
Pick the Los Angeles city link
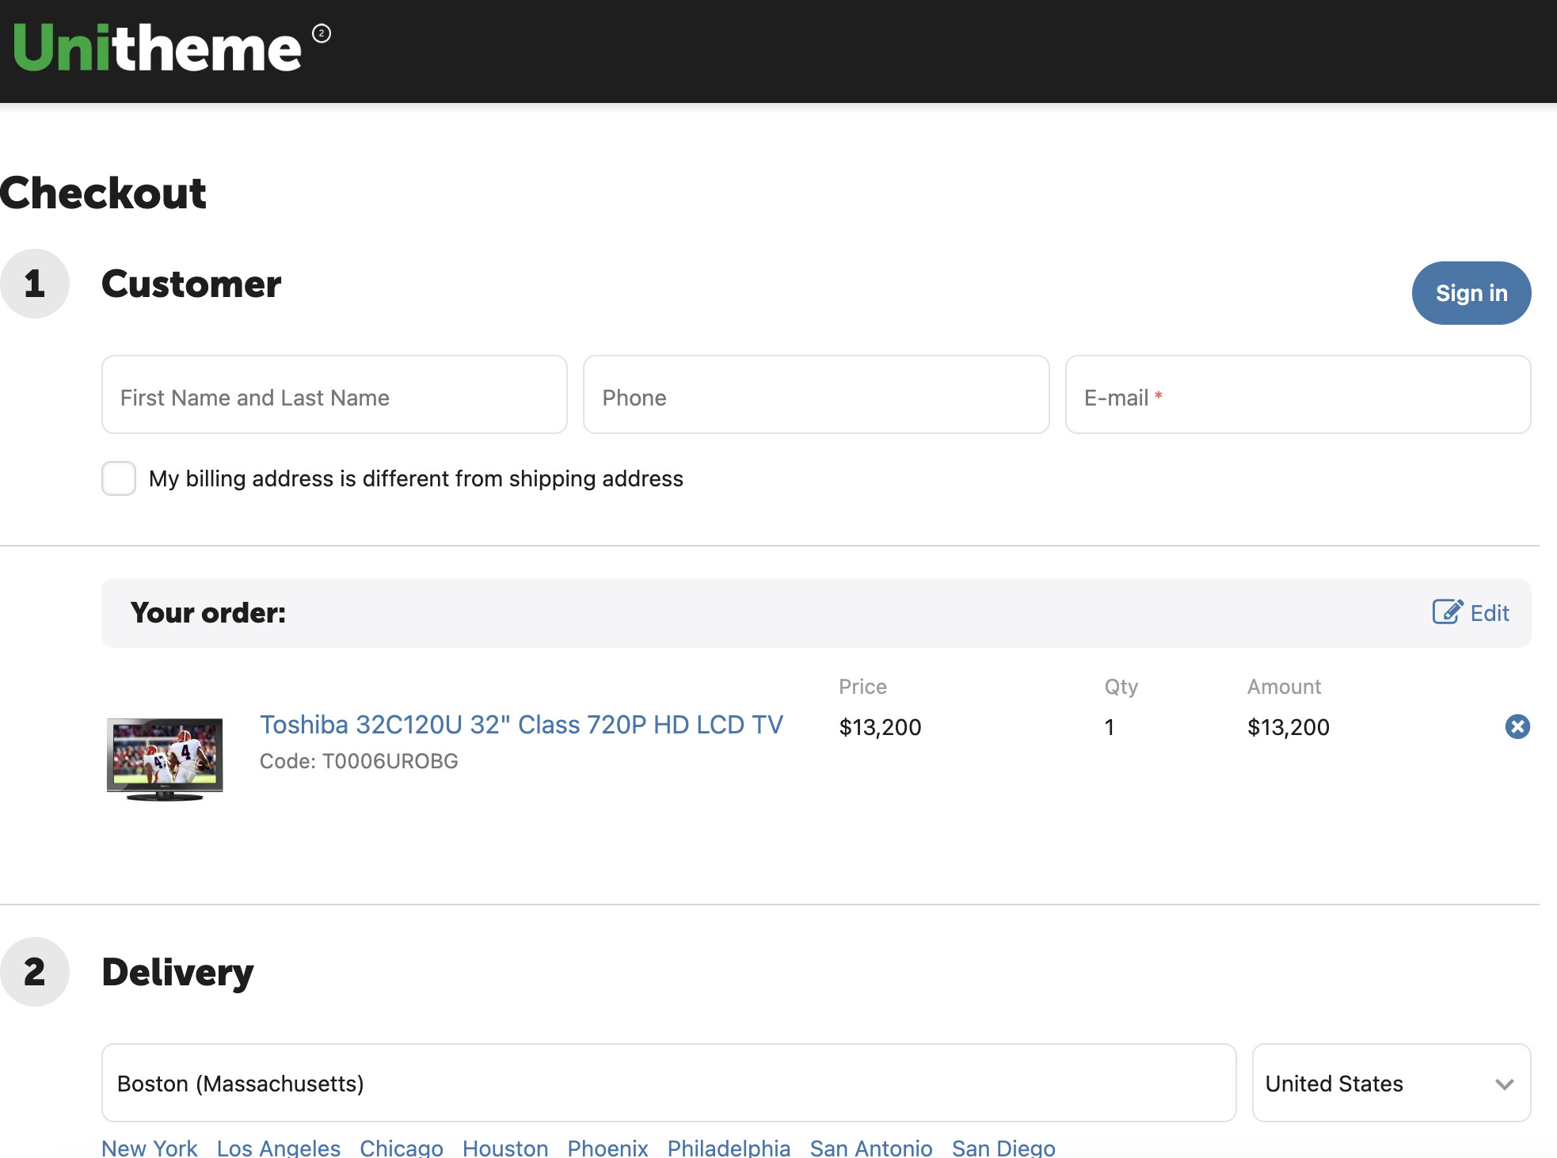click(x=279, y=1147)
